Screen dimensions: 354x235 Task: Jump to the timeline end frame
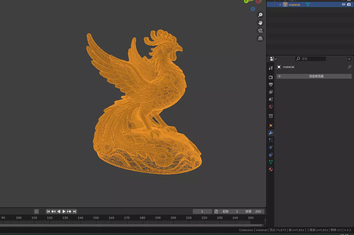pyautogui.click(x=75, y=211)
